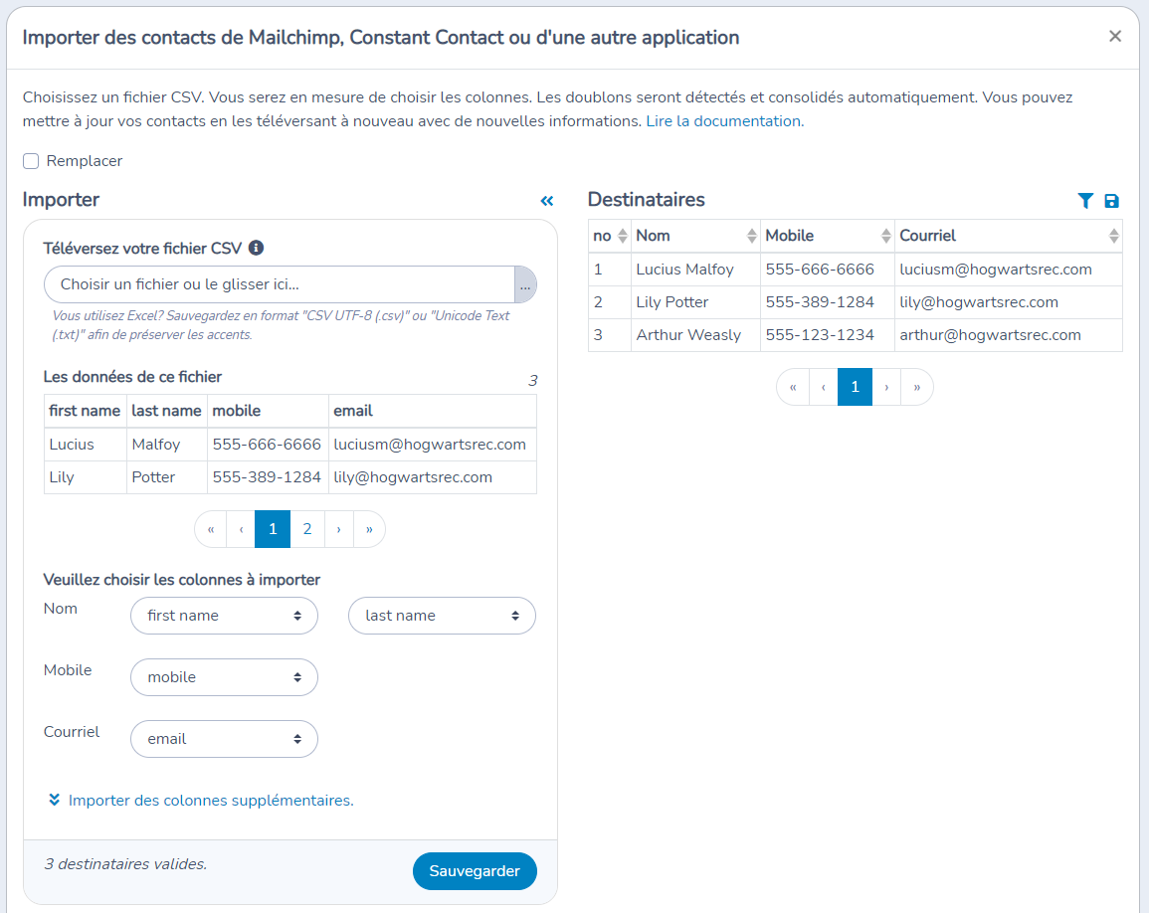Show info tooltip next to Téléversez votre fichier CSV
1149x913 pixels.
pos(256,248)
